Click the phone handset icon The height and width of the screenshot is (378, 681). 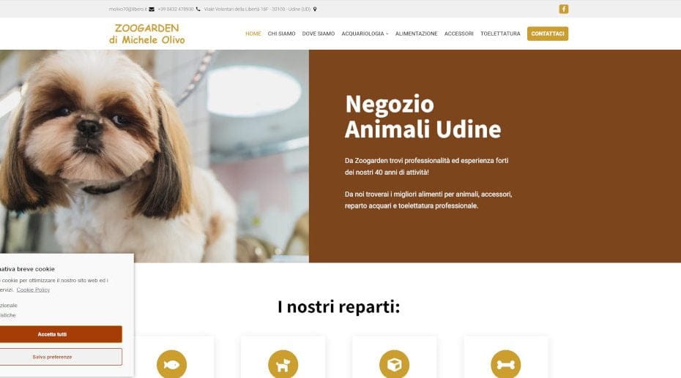tap(198, 9)
